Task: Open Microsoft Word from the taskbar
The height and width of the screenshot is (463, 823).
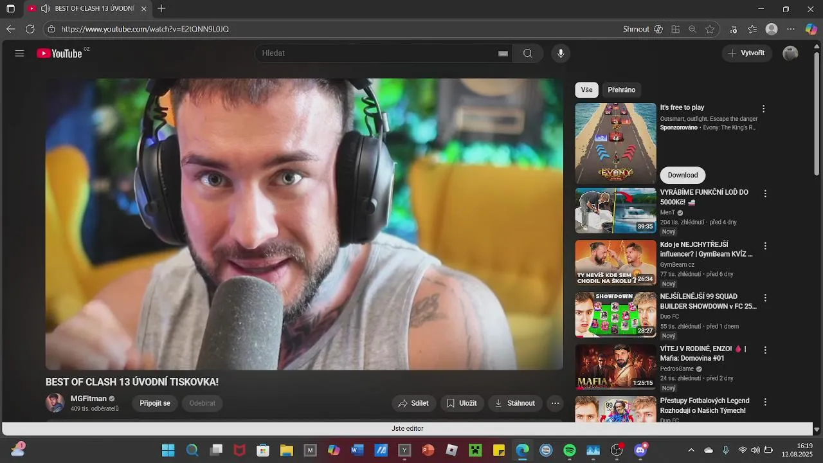Action: [x=357, y=450]
